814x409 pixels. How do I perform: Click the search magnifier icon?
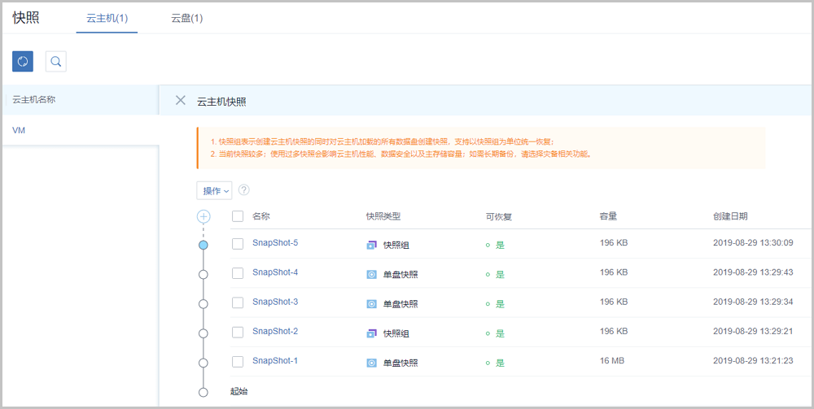(55, 61)
